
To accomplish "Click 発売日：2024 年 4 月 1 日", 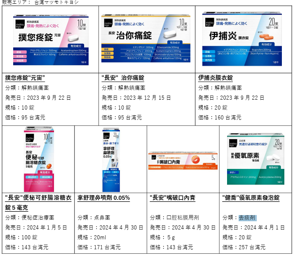I will 253,227.
